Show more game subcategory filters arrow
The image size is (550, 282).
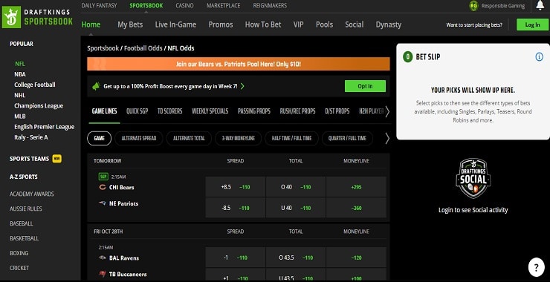point(387,138)
